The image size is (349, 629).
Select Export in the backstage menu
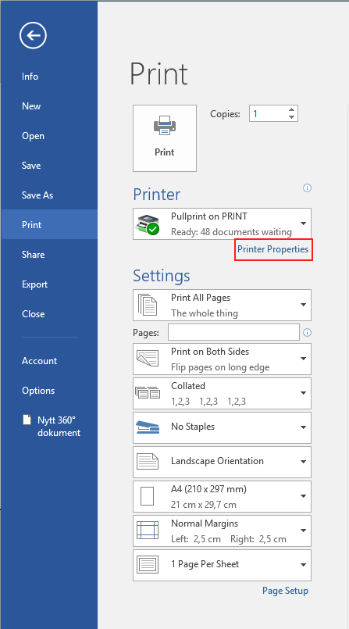click(x=49, y=284)
